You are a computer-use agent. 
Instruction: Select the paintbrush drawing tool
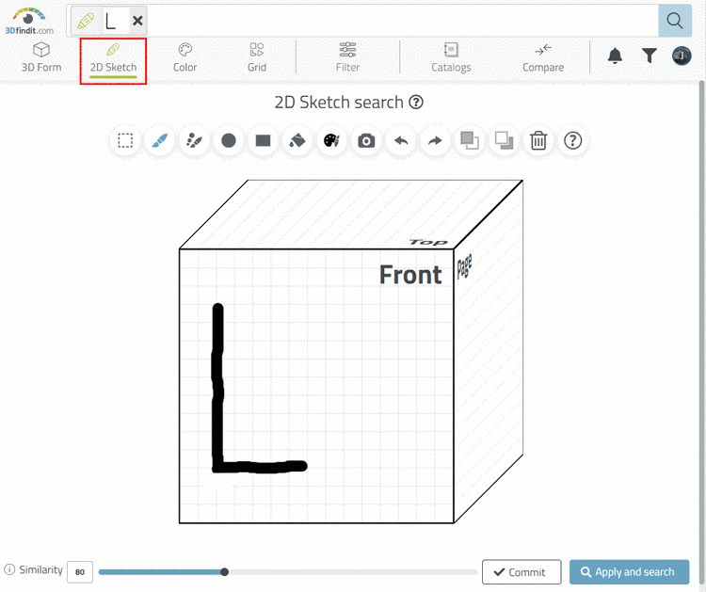tap(160, 141)
